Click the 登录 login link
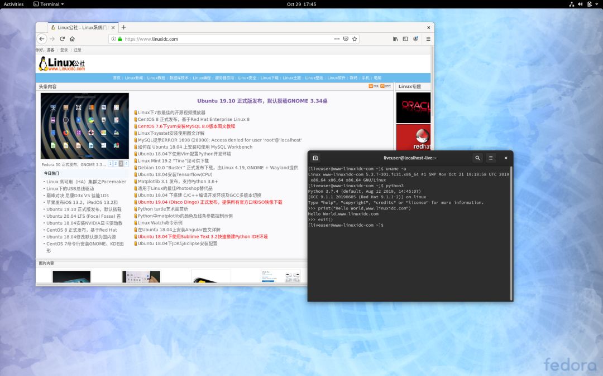This screenshot has width=603, height=376. click(64, 50)
